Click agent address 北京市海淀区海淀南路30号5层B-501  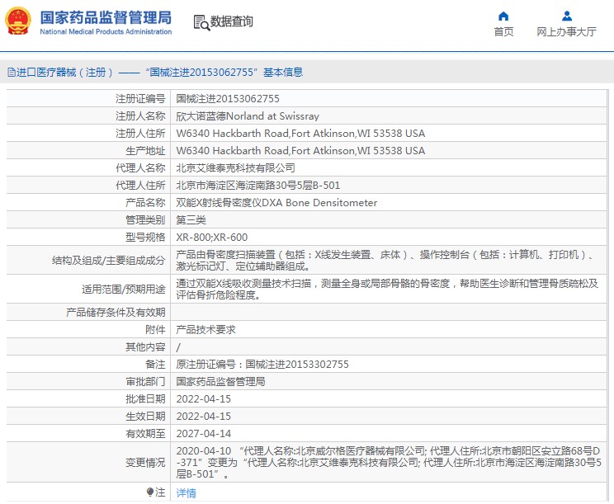point(257,185)
